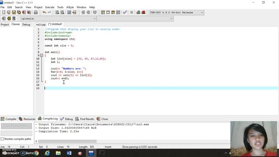Click the Stop Execution X icon
279x157 pixels.
point(132,12)
